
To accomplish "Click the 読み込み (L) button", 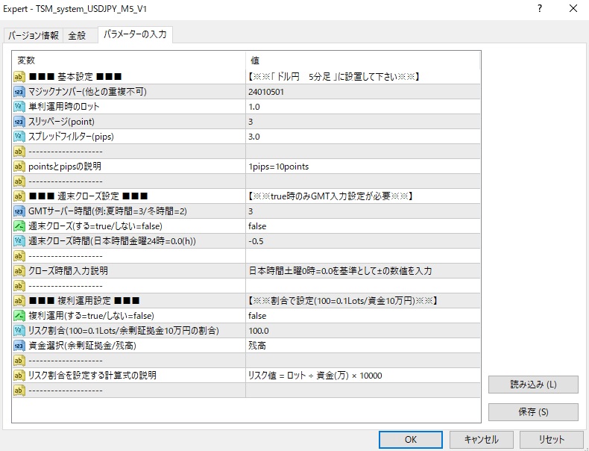I will 533,385.
